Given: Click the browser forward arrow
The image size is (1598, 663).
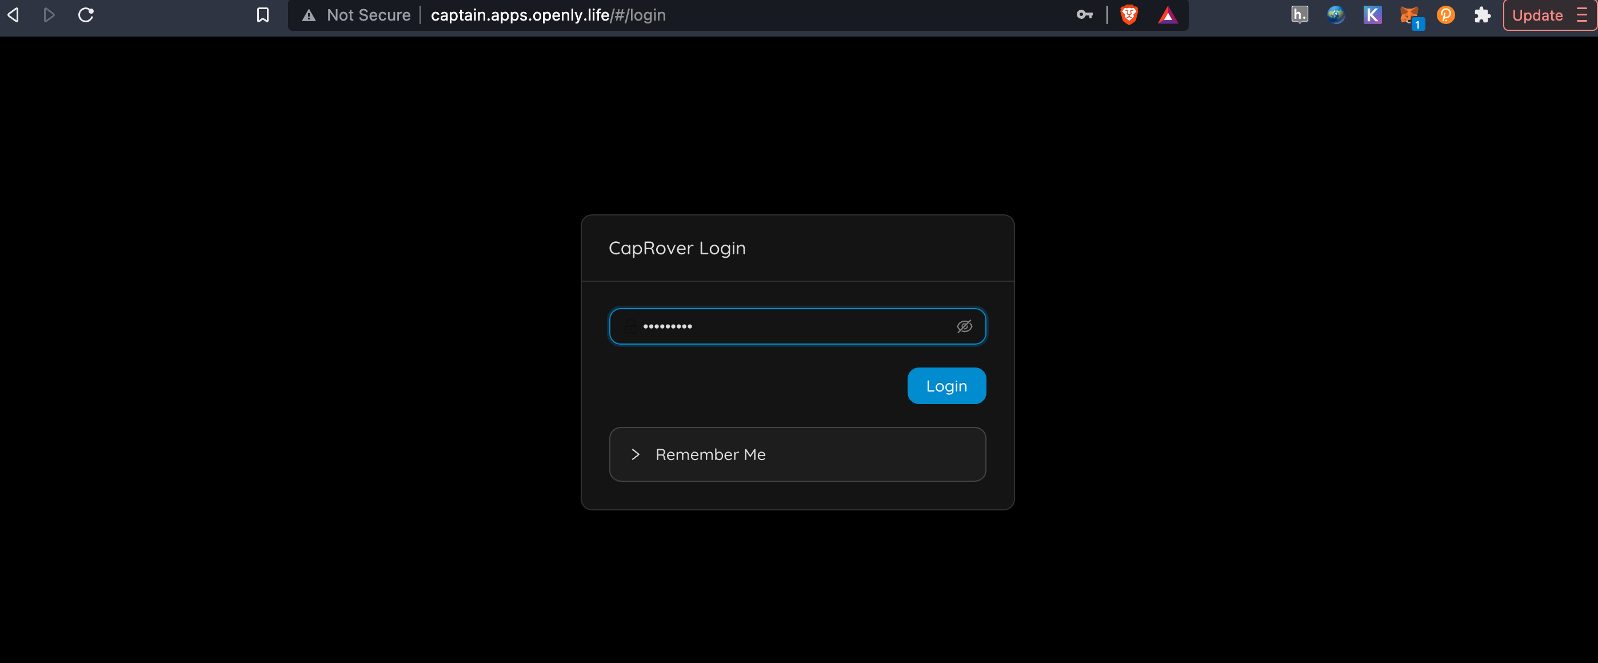Looking at the screenshot, I should click(49, 15).
